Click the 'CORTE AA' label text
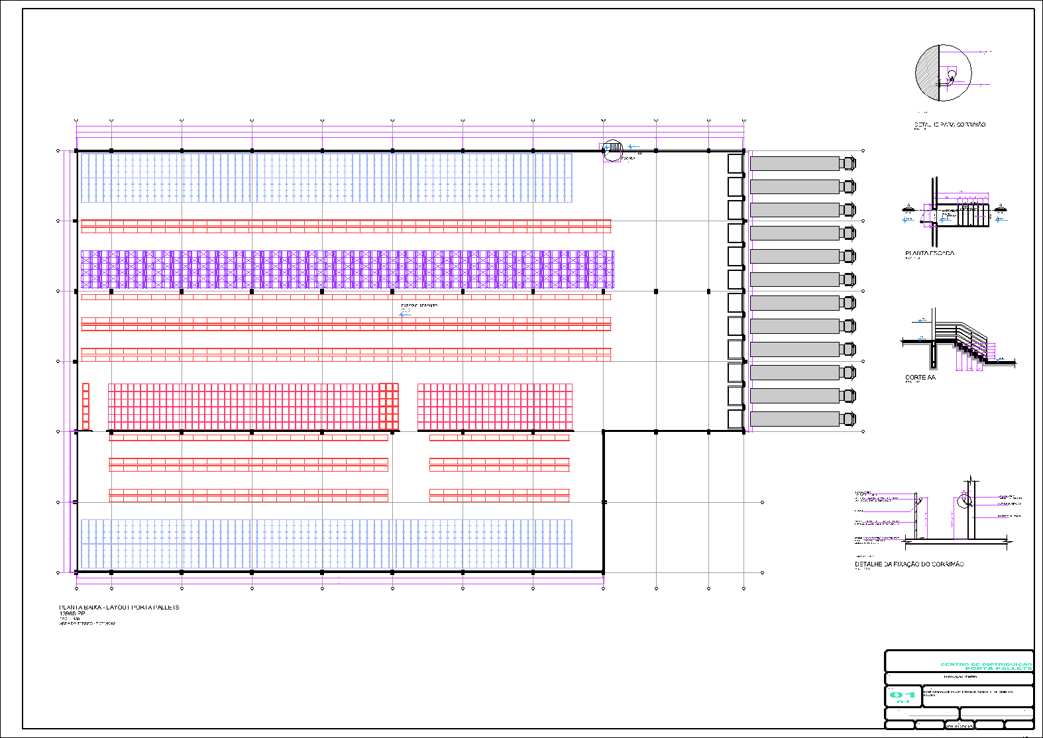Screen dimensions: 1043x738 [x=920, y=378]
